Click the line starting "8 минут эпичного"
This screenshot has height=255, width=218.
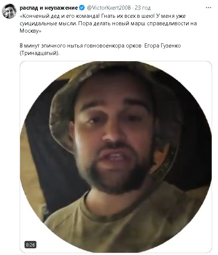click(x=100, y=46)
